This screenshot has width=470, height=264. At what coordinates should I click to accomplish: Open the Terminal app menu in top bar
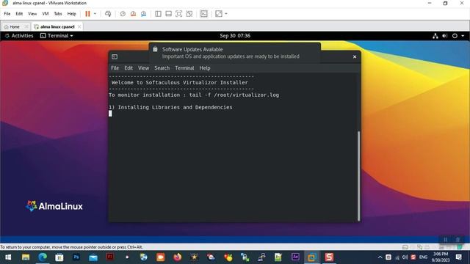click(x=57, y=36)
